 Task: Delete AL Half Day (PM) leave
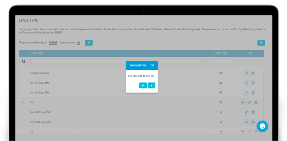point(253,92)
